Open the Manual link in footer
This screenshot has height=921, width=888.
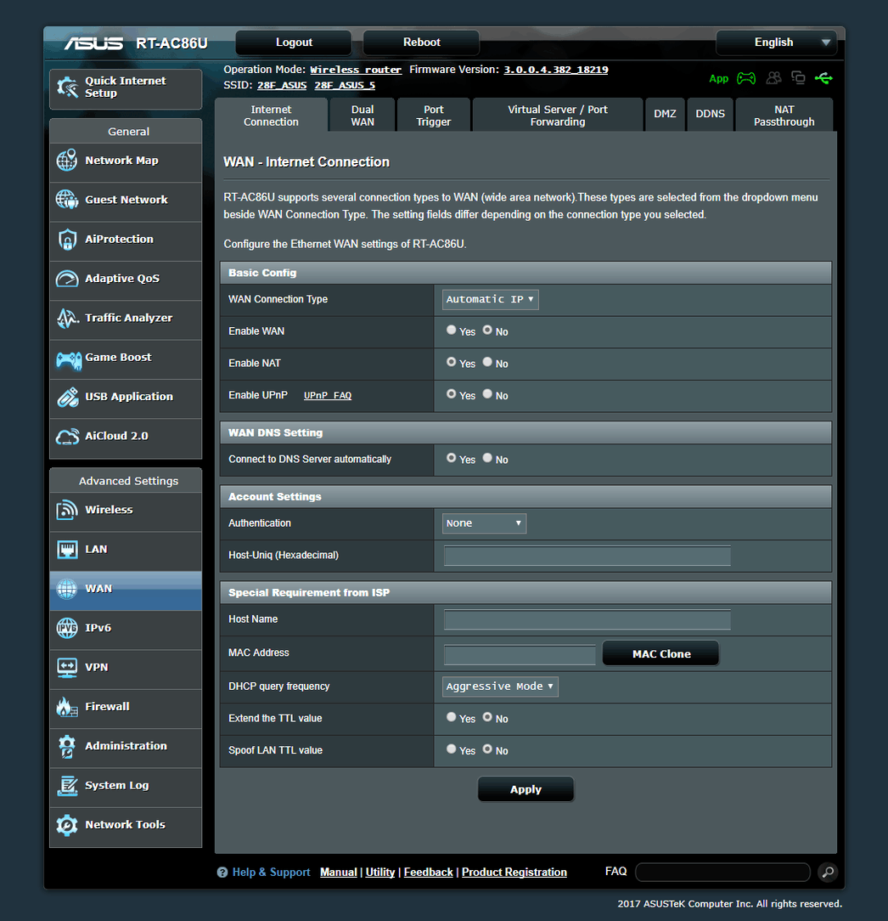(338, 873)
